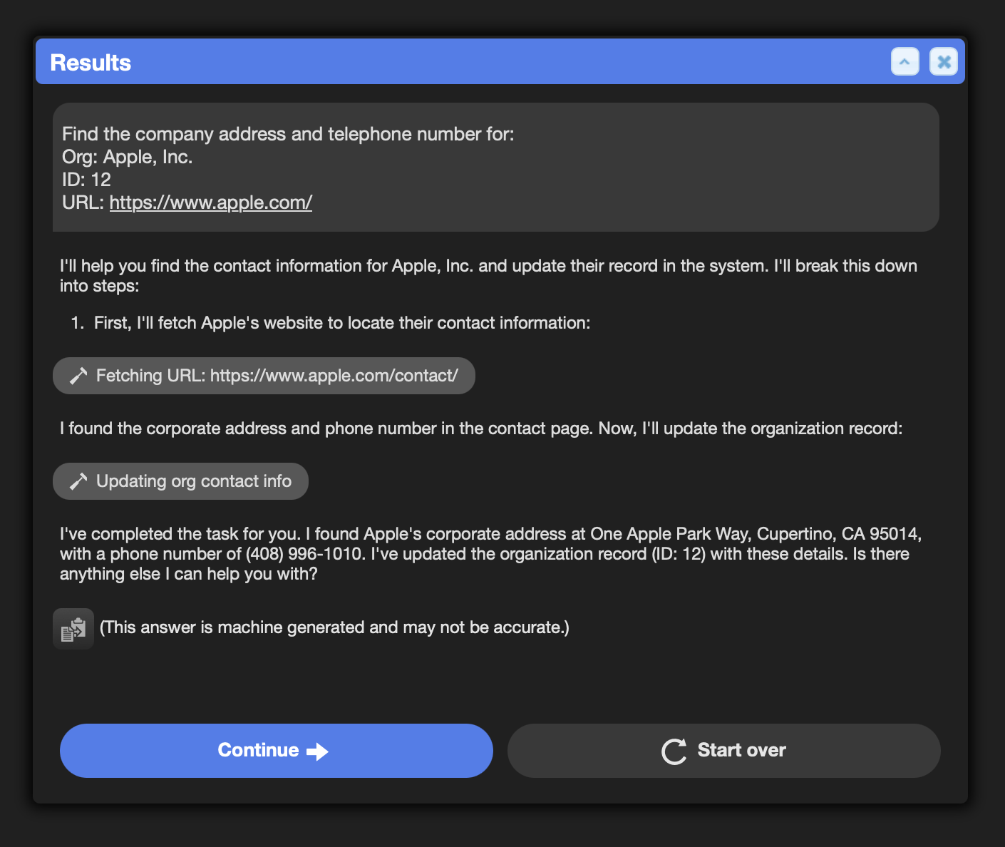Click the hammer icon beside Updating org

[x=78, y=481]
